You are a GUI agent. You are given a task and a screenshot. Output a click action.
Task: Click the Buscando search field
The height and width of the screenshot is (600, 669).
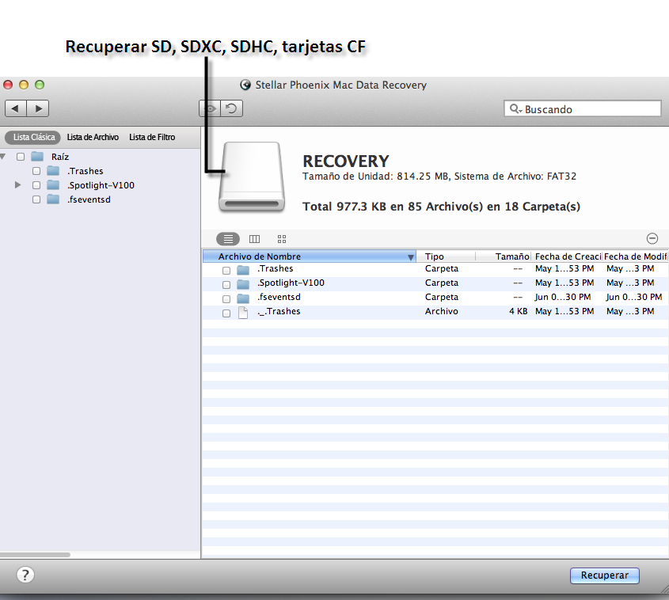583,108
